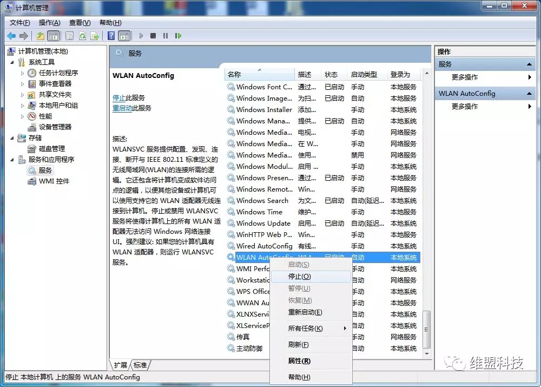The height and width of the screenshot is (387, 541).
Task: Collapse the 服务和应用程序 tree node
Action: click(x=12, y=160)
